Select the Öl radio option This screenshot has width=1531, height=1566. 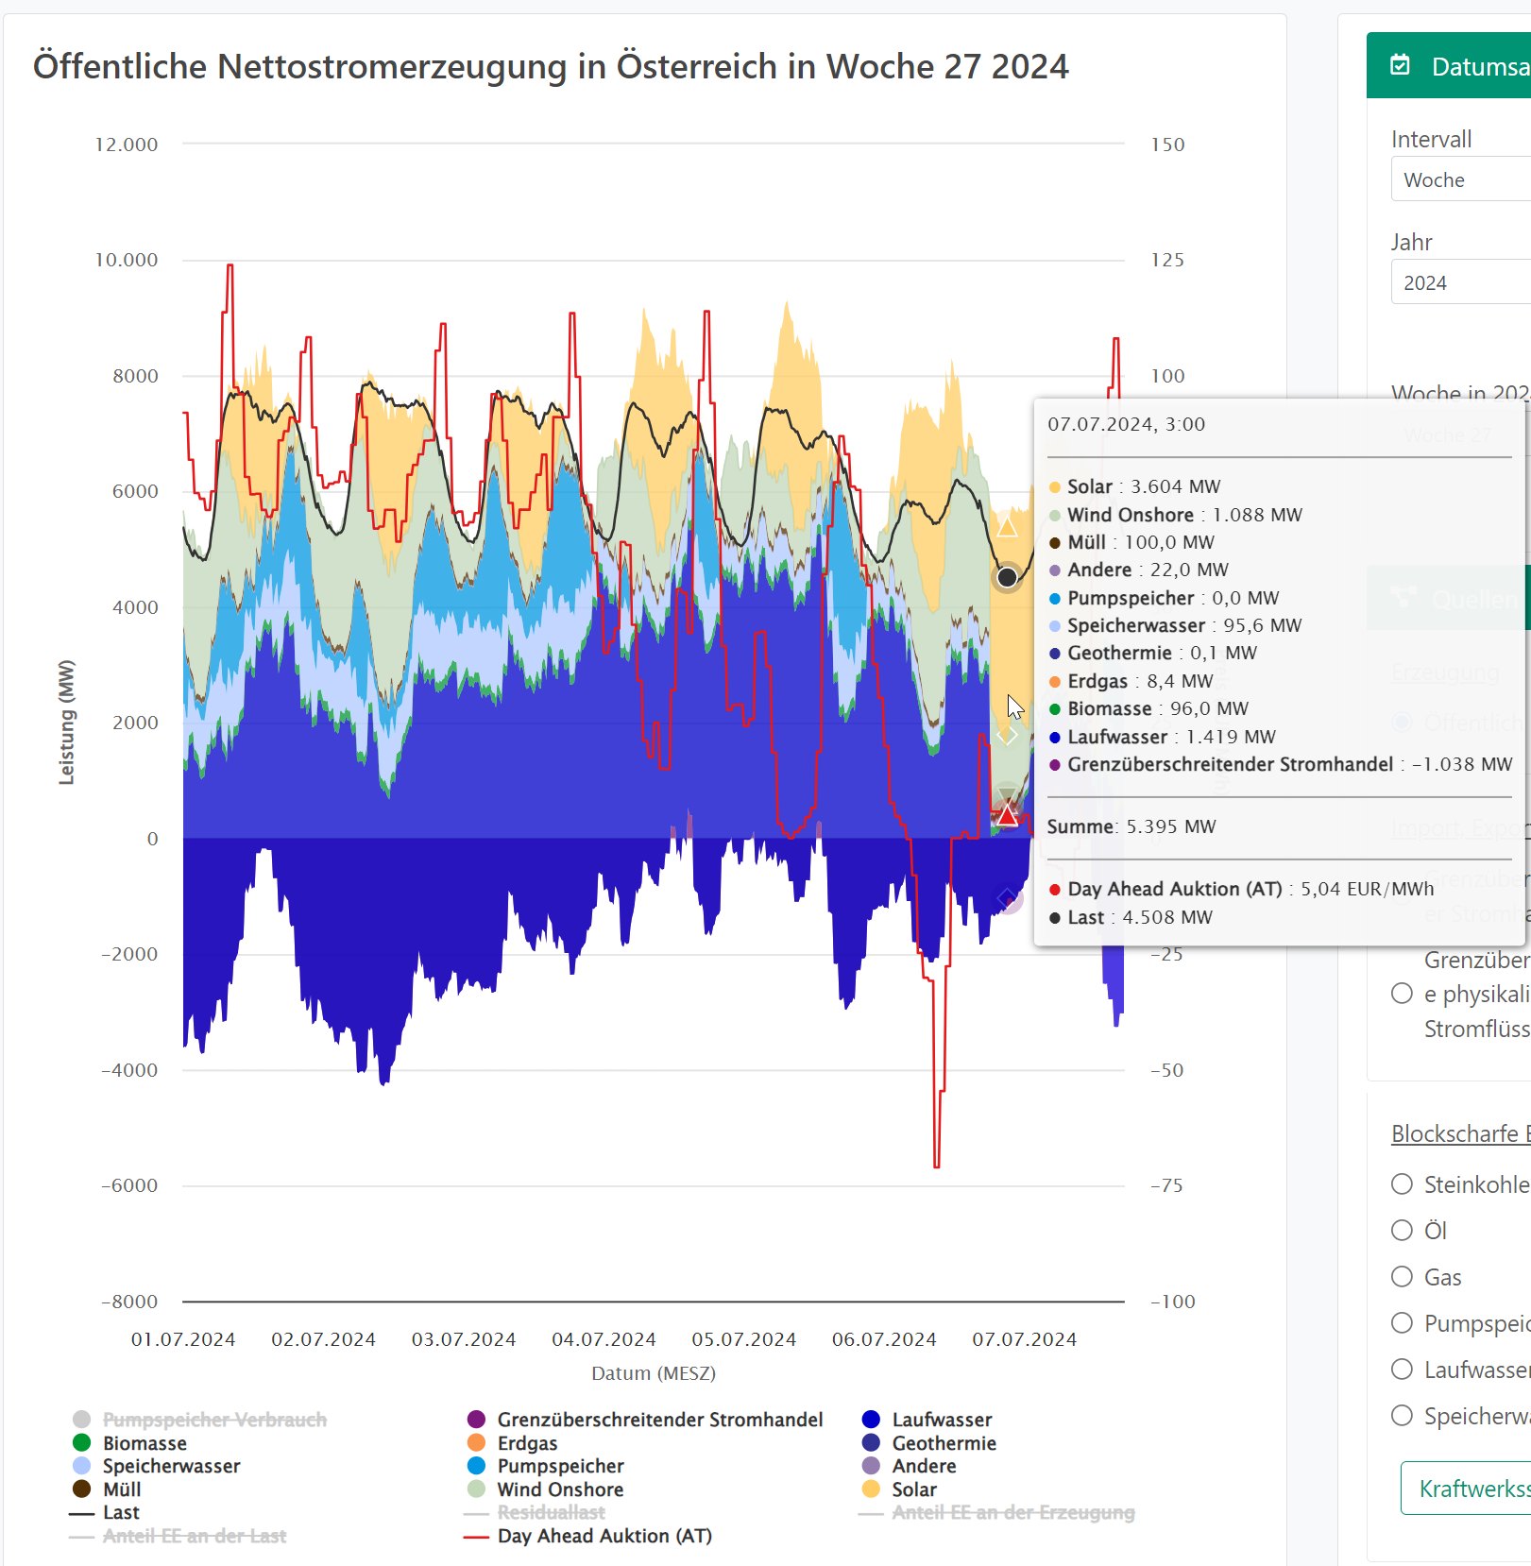[1403, 1231]
